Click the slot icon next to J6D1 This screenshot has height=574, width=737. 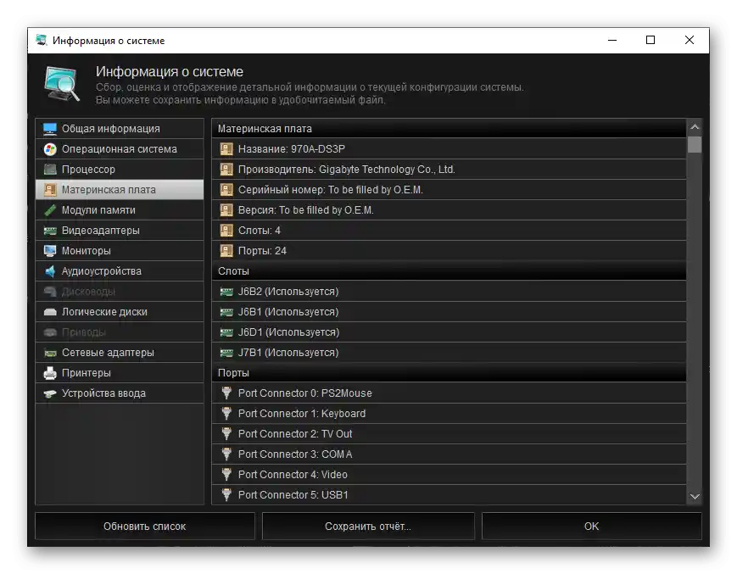pyautogui.click(x=226, y=332)
